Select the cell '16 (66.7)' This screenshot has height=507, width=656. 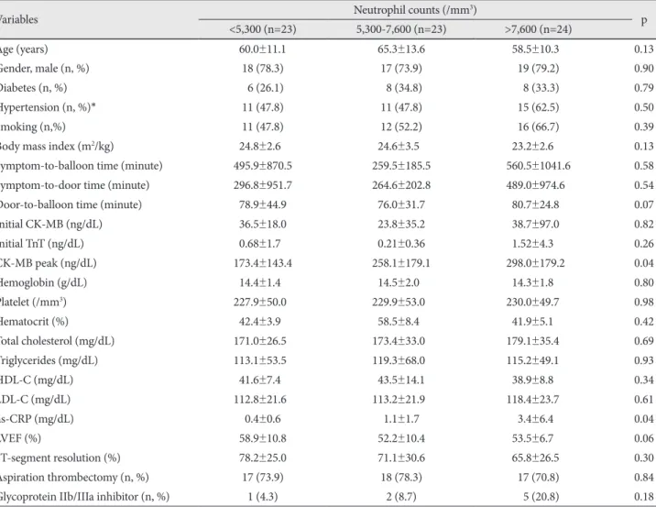click(x=539, y=127)
